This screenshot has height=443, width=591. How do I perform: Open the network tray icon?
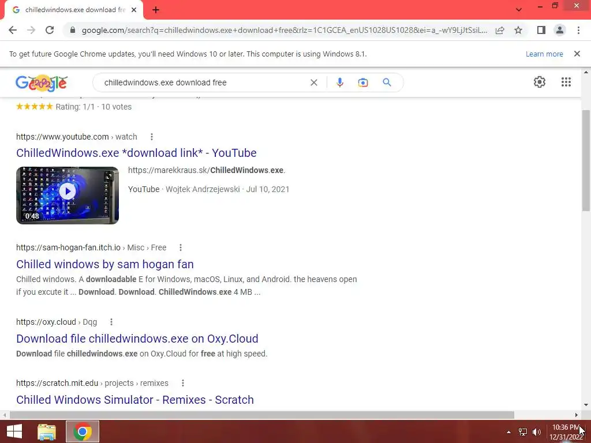(523, 432)
